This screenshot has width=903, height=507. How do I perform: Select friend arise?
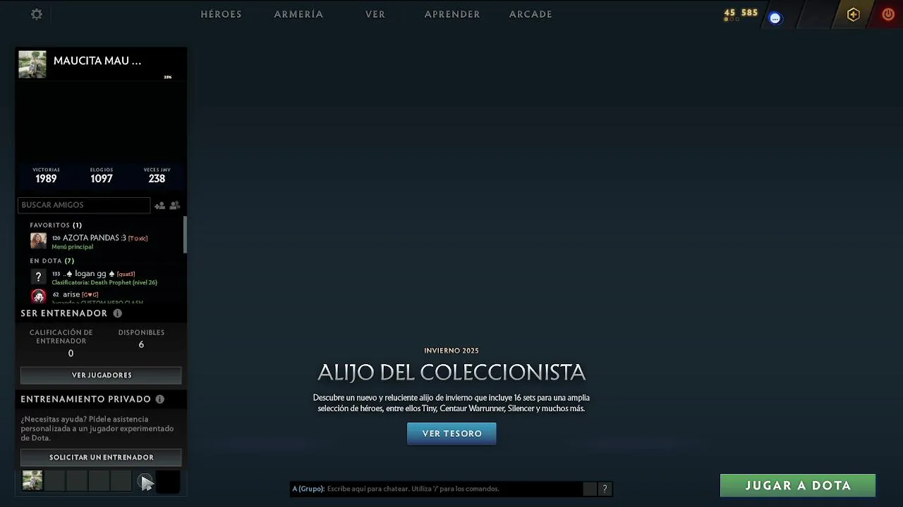click(x=106, y=296)
